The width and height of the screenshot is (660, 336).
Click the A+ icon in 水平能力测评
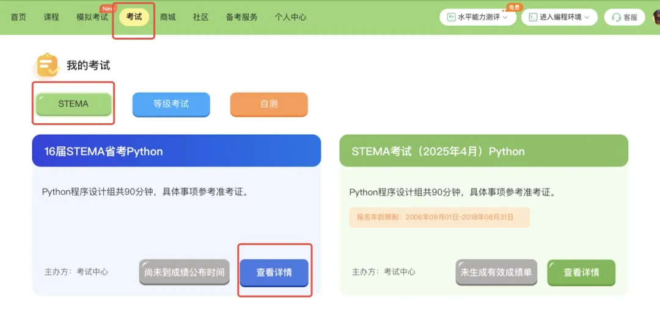(451, 17)
